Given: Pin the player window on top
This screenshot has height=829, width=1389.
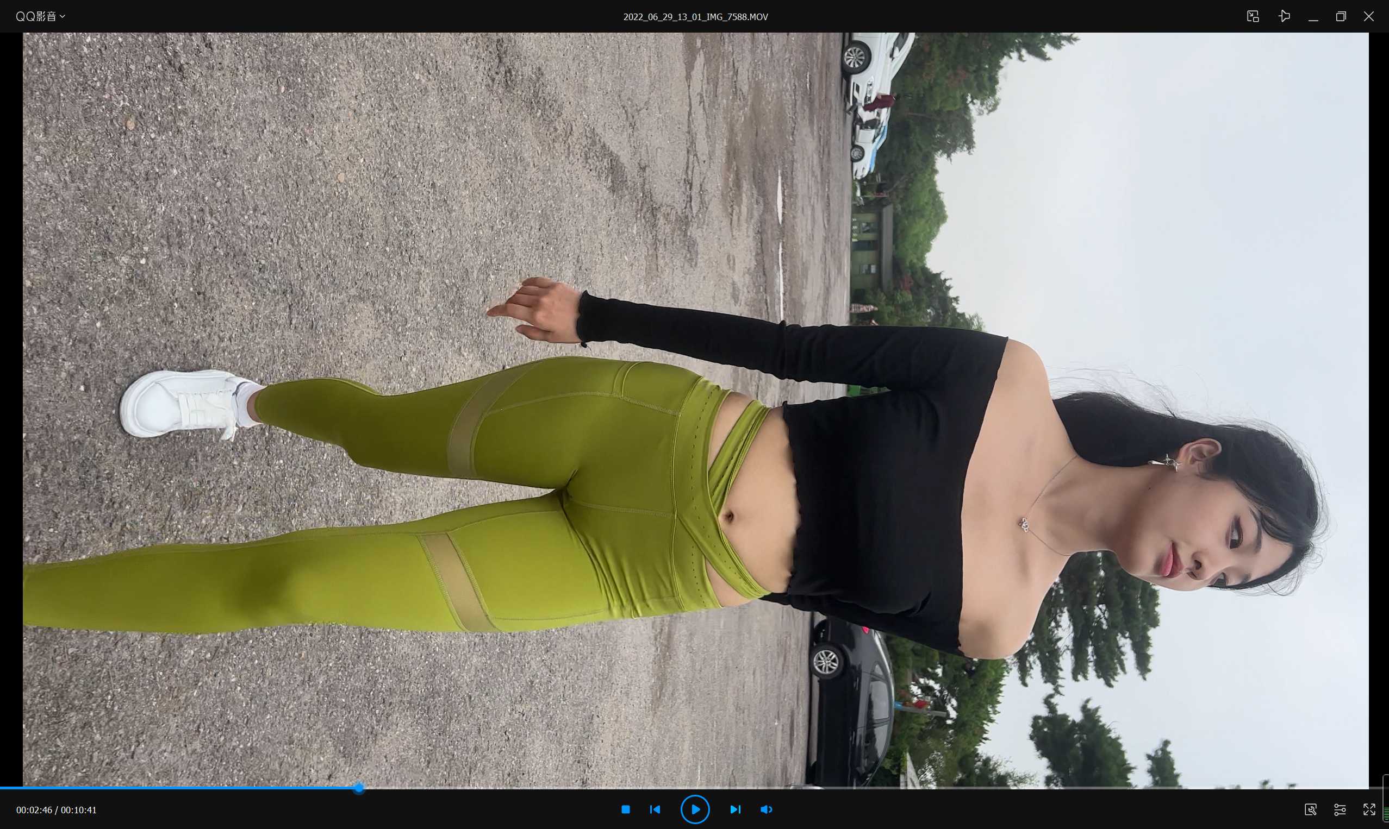Looking at the screenshot, I should (1284, 16).
